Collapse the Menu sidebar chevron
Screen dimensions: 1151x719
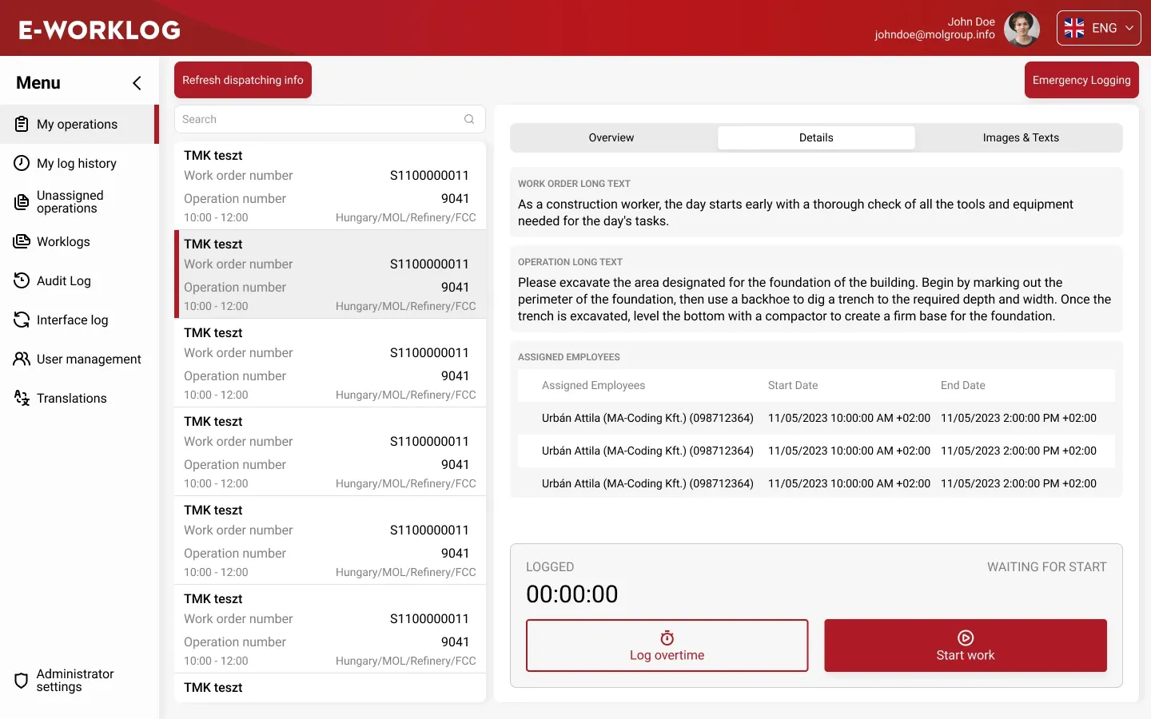click(x=137, y=83)
